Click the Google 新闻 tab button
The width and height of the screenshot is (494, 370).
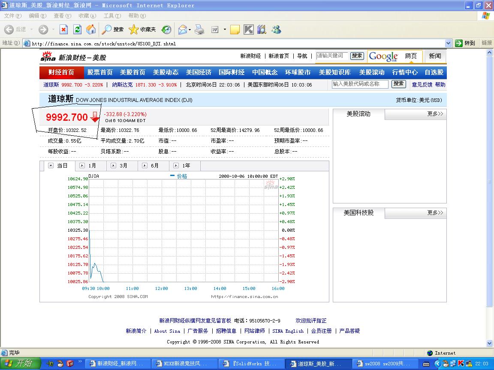[x=435, y=56]
